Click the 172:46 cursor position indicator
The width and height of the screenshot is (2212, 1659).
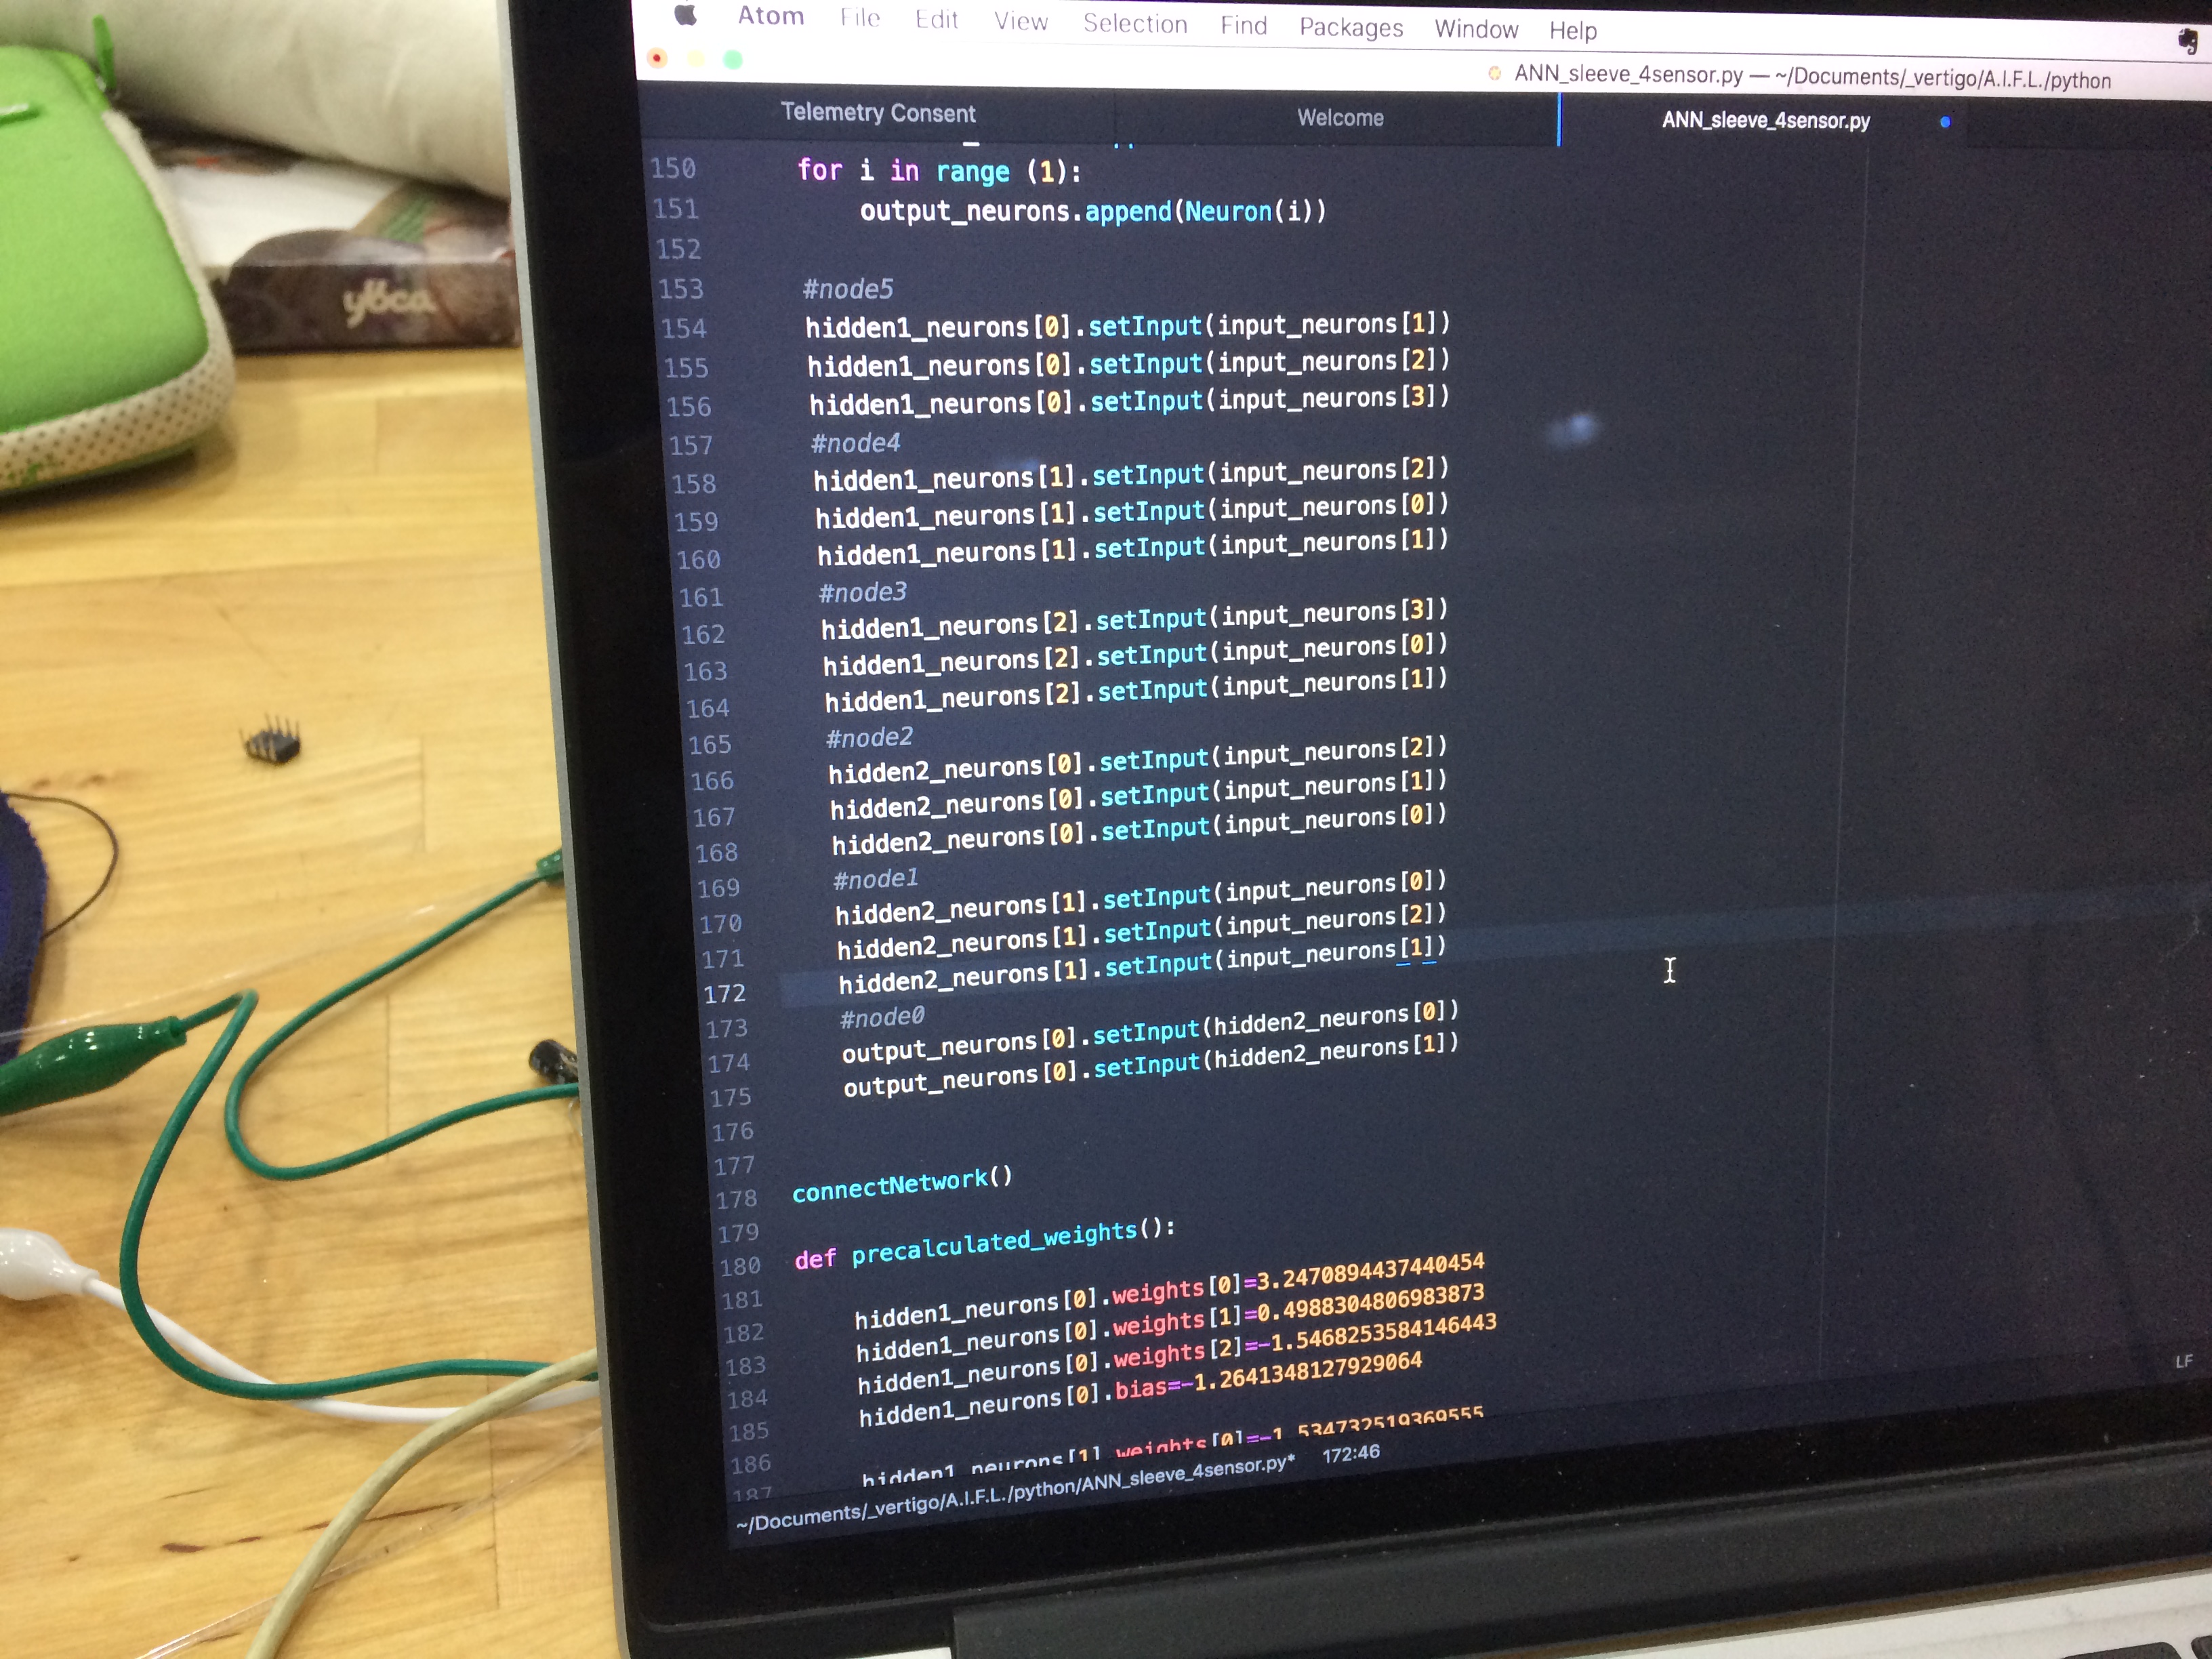(x=1351, y=1454)
